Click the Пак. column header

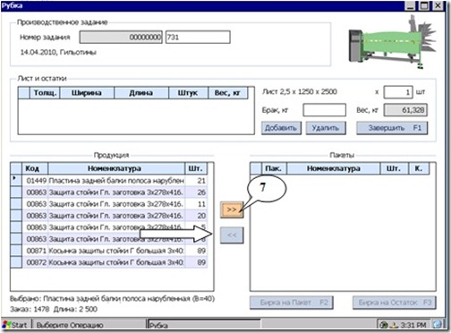tap(274, 168)
